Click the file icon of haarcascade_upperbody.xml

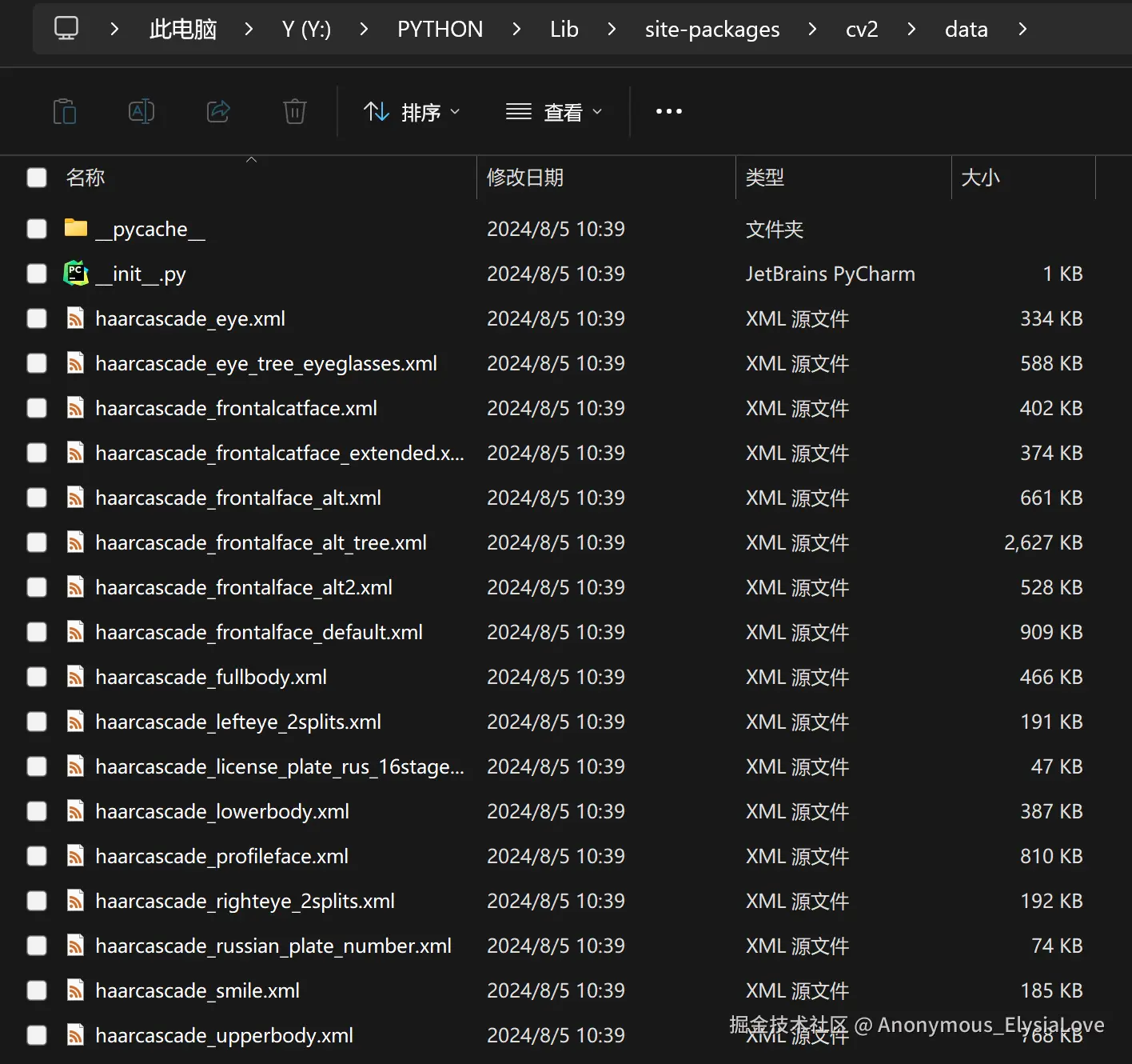(x=75, y=1035)
